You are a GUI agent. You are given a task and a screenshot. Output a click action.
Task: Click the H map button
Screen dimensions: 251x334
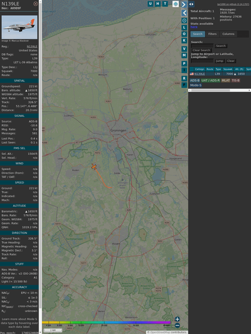(157, 4)
